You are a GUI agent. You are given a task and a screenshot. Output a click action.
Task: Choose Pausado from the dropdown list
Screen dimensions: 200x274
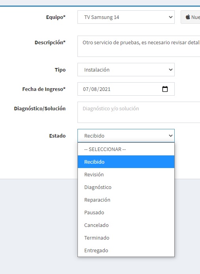tap(126, 212)
